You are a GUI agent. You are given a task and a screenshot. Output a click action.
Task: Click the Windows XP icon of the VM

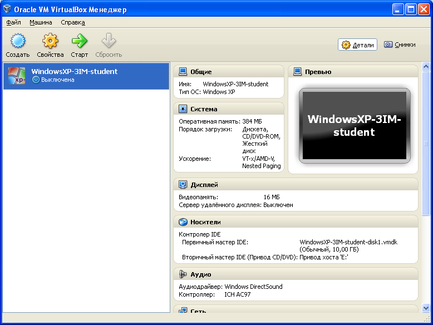[17, 76]
